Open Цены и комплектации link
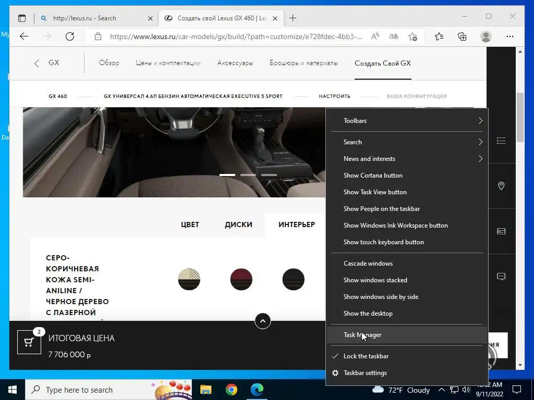 168,63
